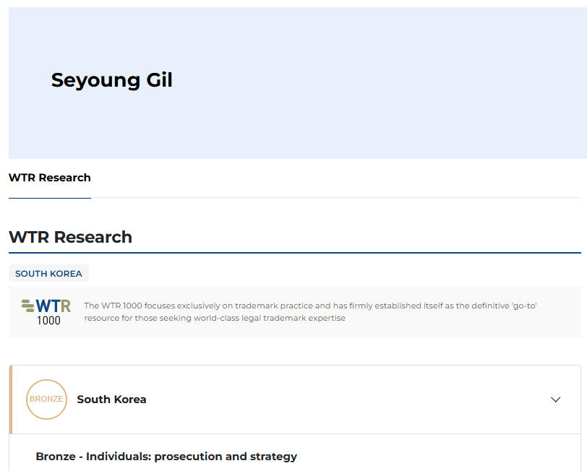Click the bronze medal badge icon
Viewport: 587px width, 471px height.
coord(46,399)
